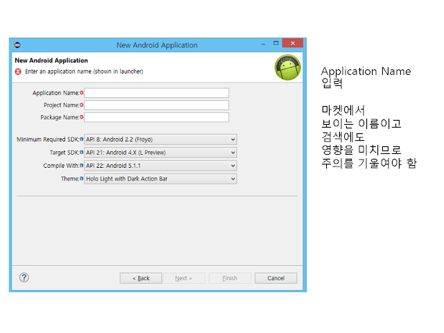Click the Finish button
The width and height of the screenshot is (444, 333).
(230, 278)
